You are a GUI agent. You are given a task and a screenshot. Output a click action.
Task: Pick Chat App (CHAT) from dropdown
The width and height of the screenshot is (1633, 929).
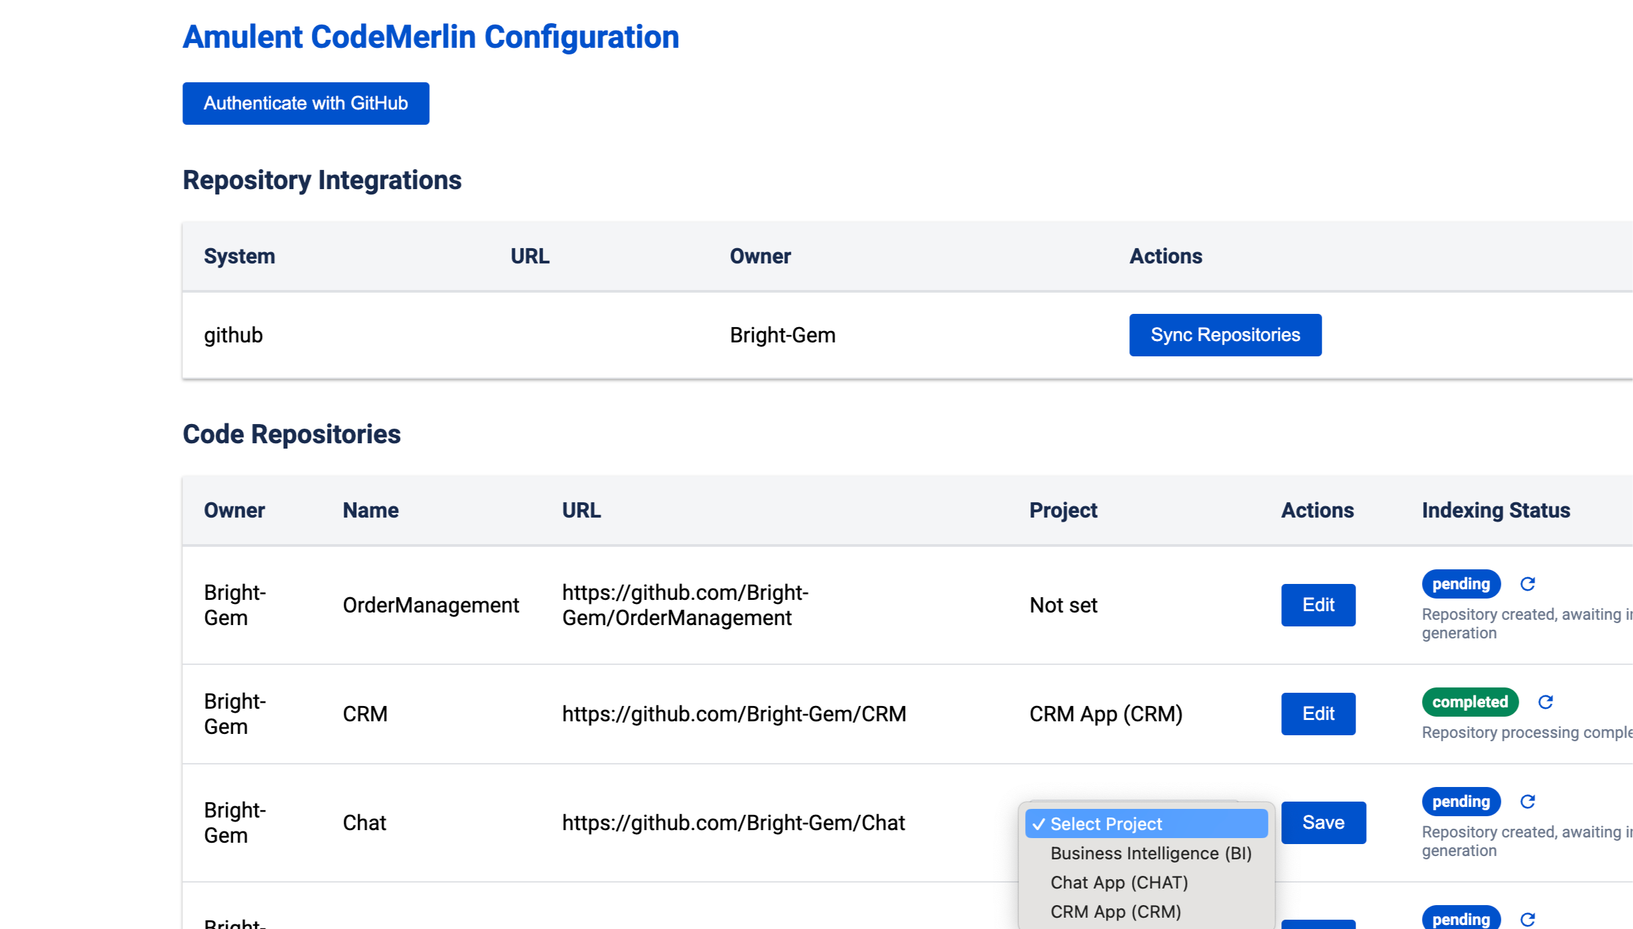click(x=1119, y=883)
